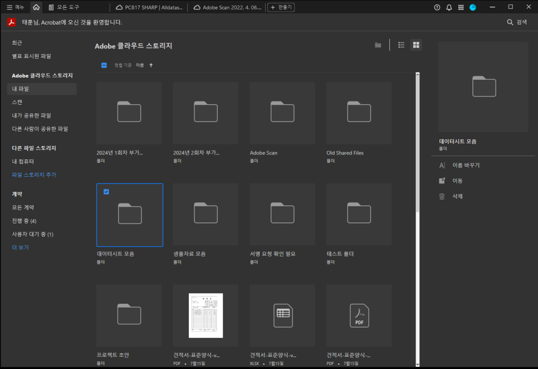This screenshot has height=369, width=538.
Task: Click the 메뉴 label
Action: pos(19,7)
